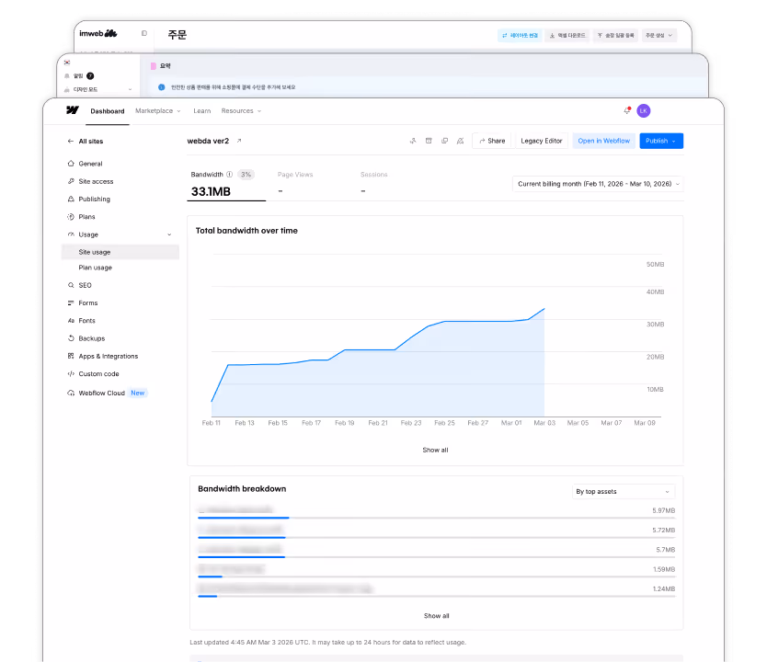767x662 pixels.
Task: Select the Sessions metric tab
Action: coord(373,184)
